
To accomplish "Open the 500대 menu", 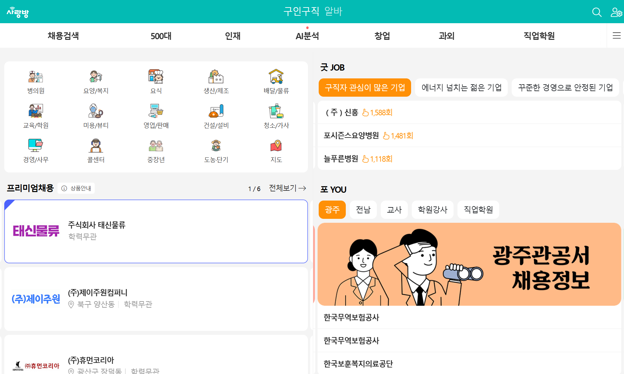I will [161, 36].
